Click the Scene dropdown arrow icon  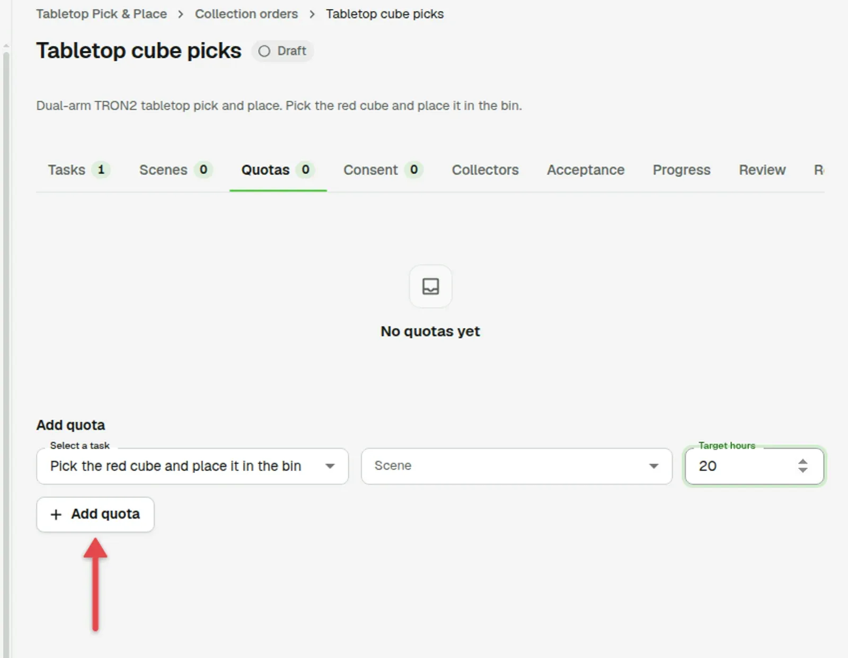(654, 466)
